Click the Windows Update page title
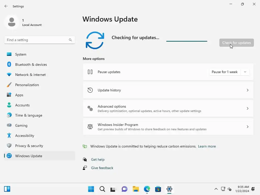260x195 pixels. point(110,19)
